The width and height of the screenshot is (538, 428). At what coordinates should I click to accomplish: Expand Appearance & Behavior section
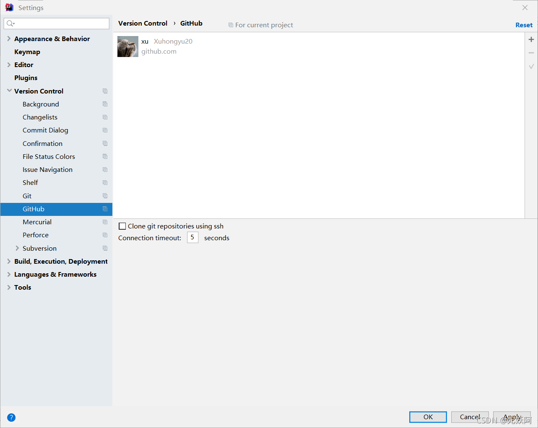point(9,39)
